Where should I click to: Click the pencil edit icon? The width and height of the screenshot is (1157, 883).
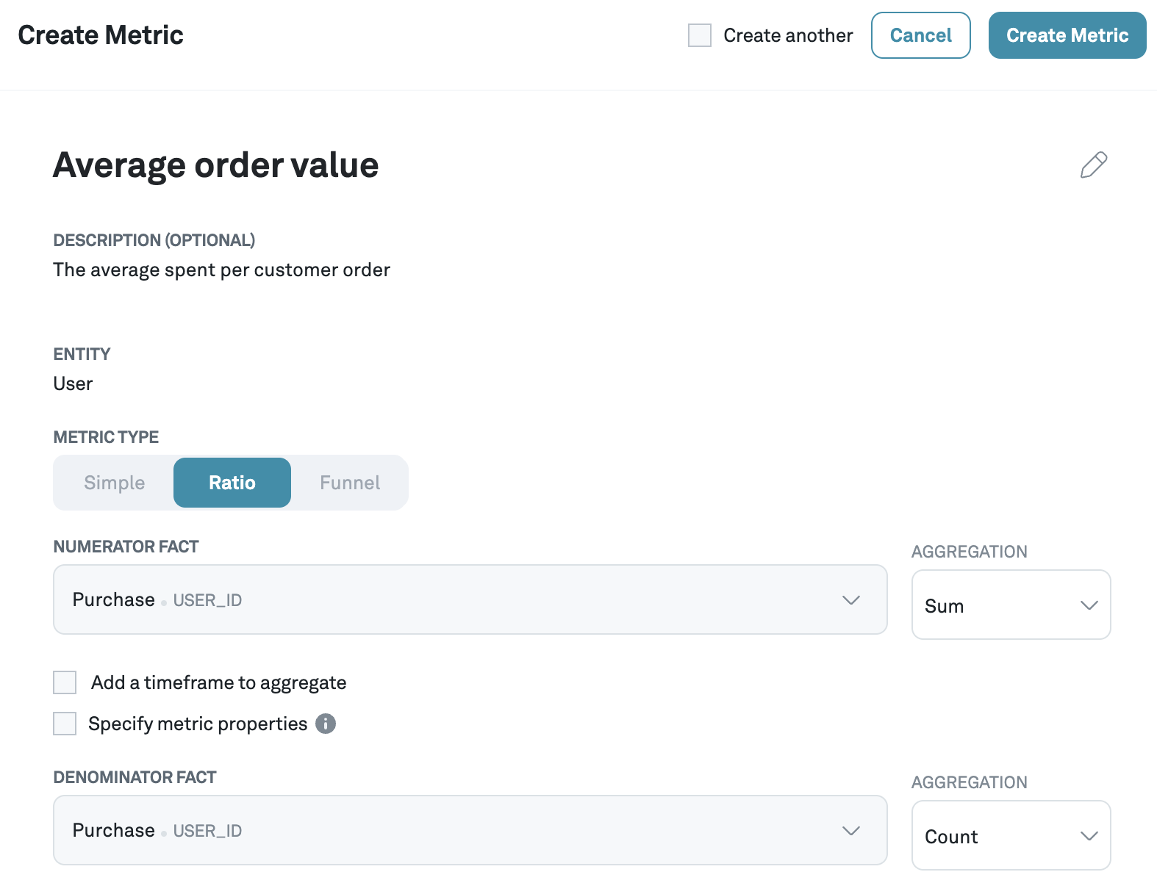click(x=1093, y=165)
